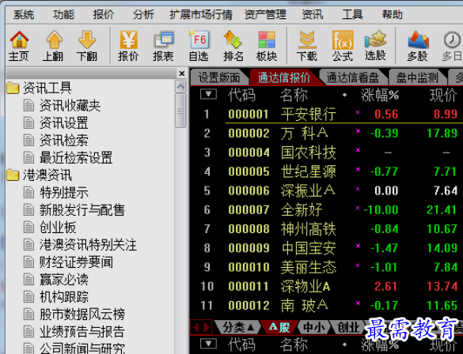Viewport: 463px width, 354px height.
Task: Open 创业板 tree item
Action: 58,228
